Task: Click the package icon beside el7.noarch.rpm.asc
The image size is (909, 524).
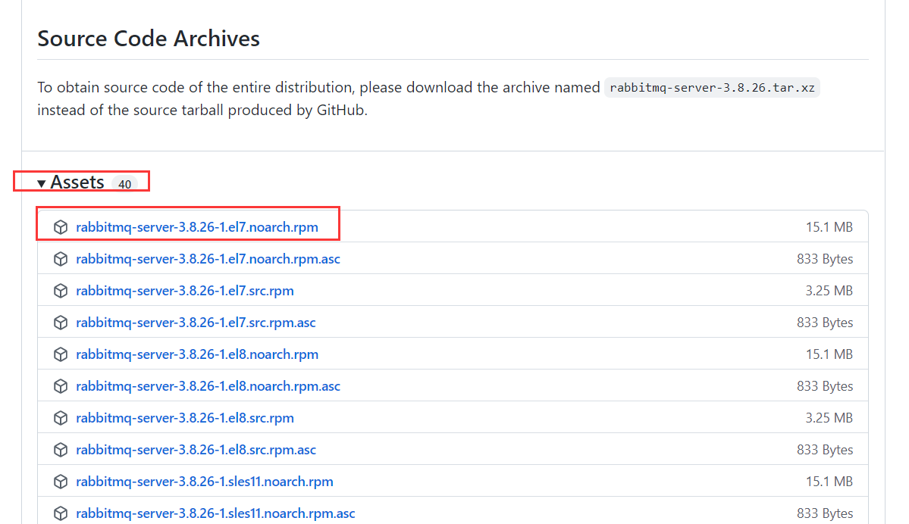Action: 61,258
